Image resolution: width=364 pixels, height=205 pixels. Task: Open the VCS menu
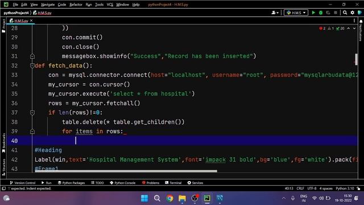pyautogui.click(x=110, y=5)
